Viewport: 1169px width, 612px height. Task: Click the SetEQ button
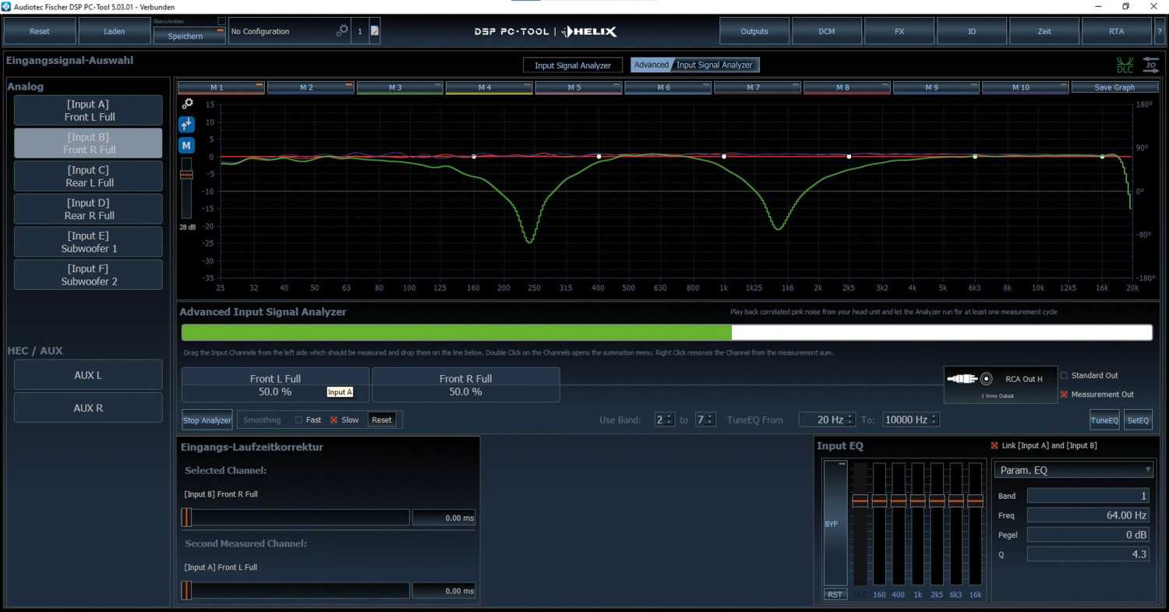pyautogui.click(x=1138, y=420)
